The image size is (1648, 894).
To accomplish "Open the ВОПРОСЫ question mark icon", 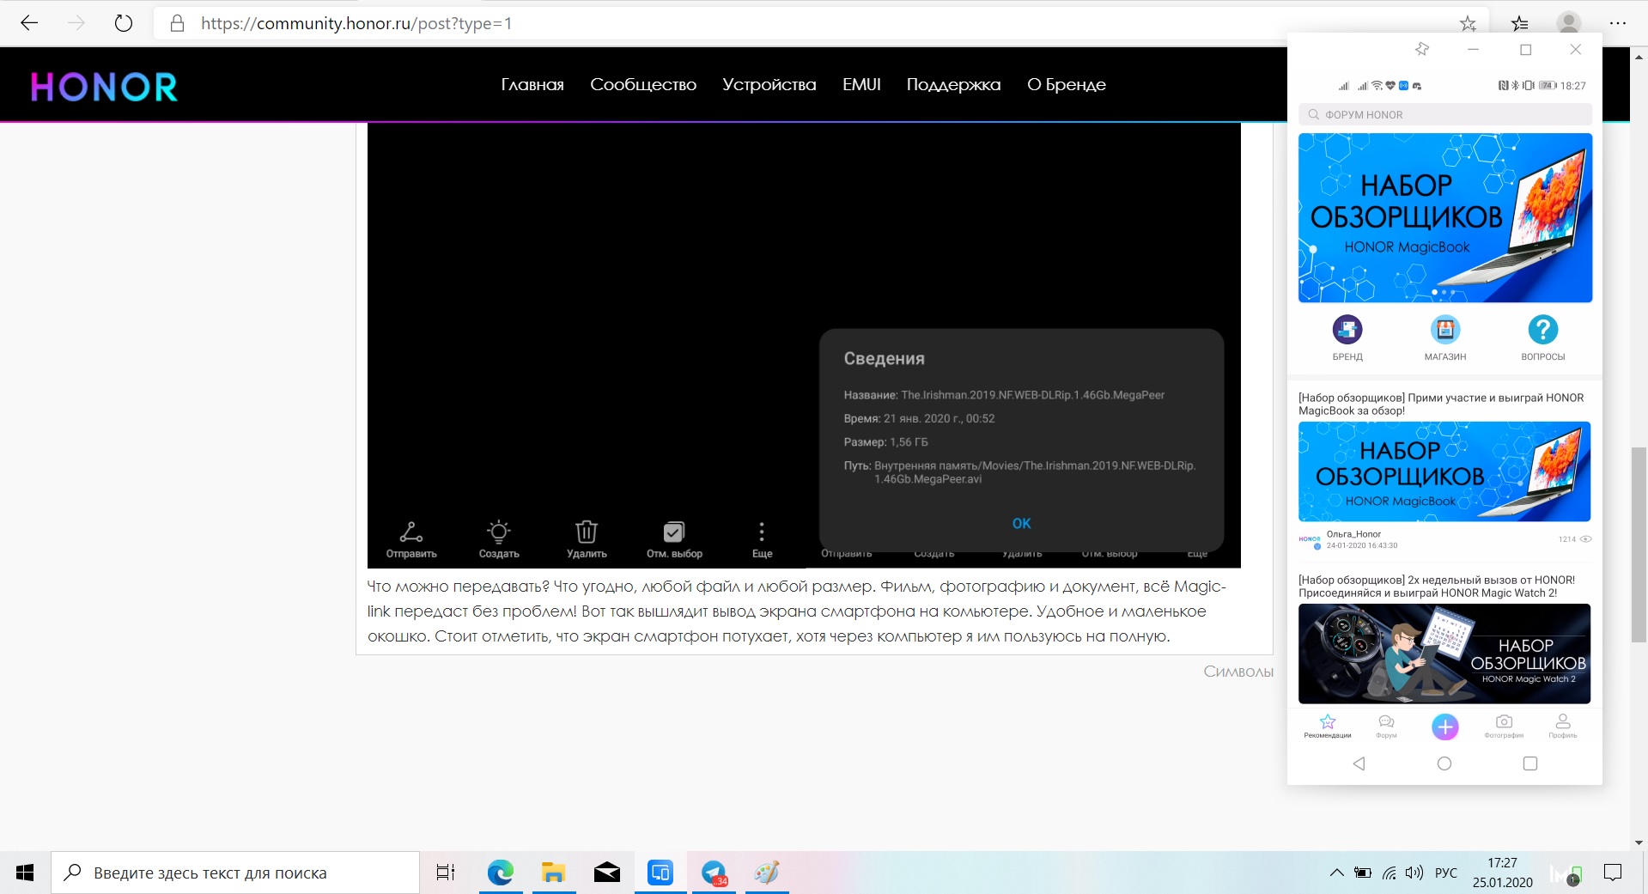I will [x=1543, y=330].
